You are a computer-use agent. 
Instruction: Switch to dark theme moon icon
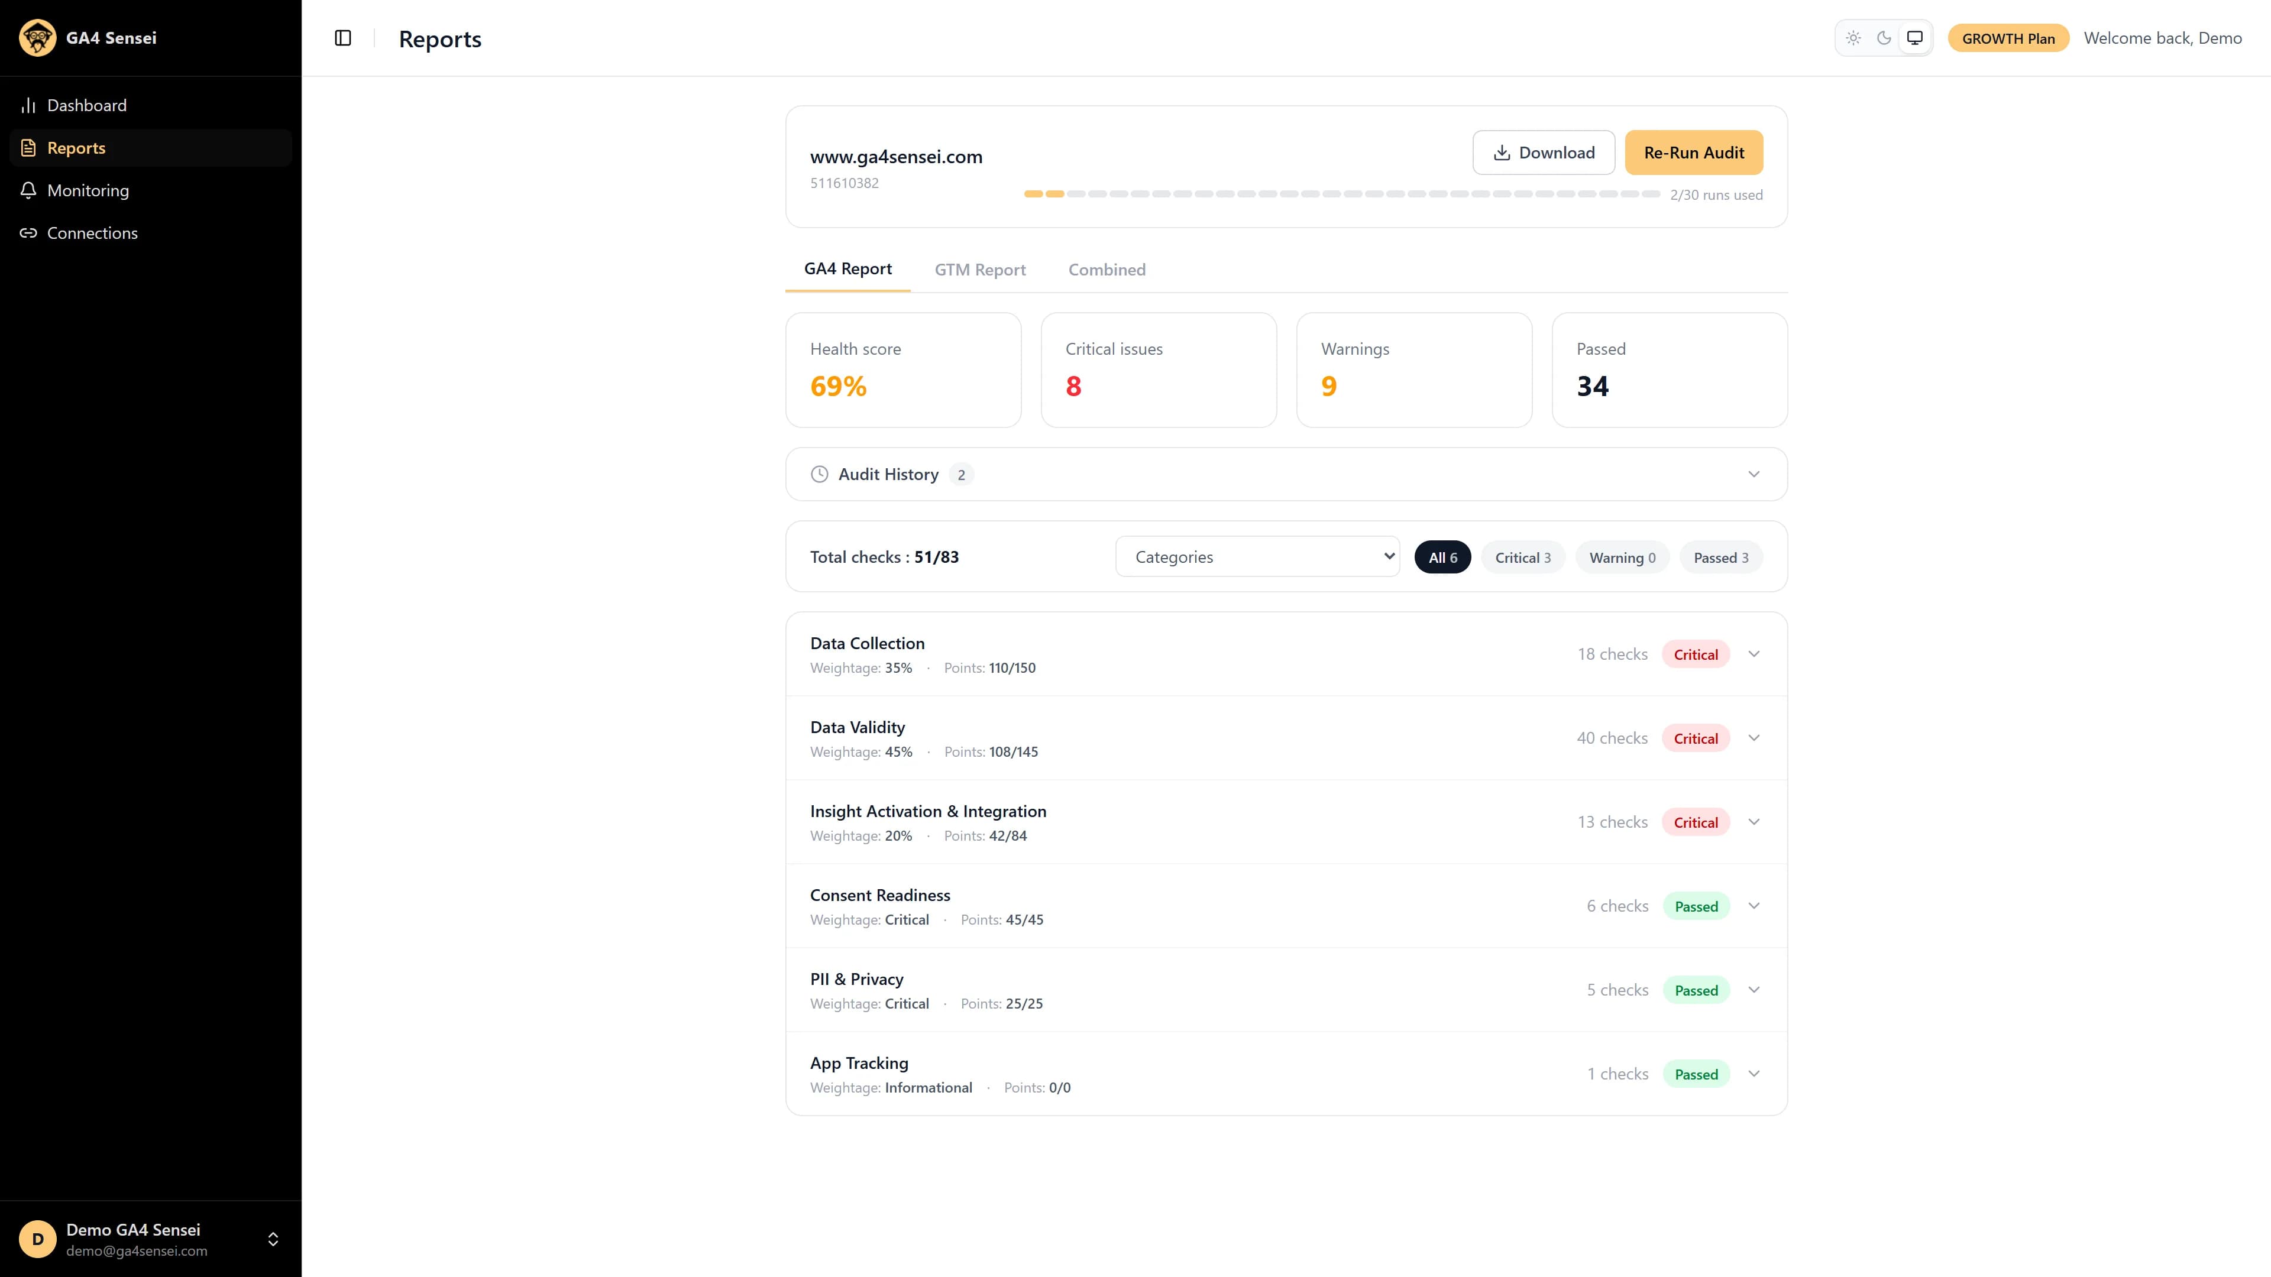click(x=1884, y=38)
